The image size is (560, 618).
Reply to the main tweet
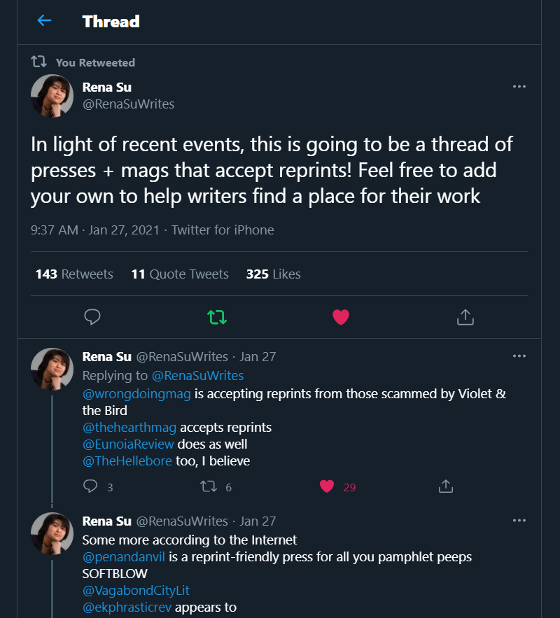click(92, 317)
